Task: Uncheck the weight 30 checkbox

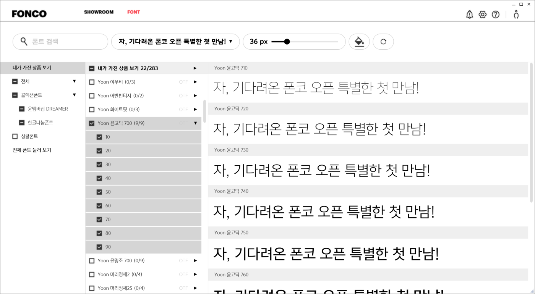Action: pyautogui.click(x=99, y=165)
